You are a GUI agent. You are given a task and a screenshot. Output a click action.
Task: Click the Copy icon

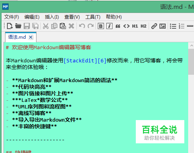[x=54, y=26]
